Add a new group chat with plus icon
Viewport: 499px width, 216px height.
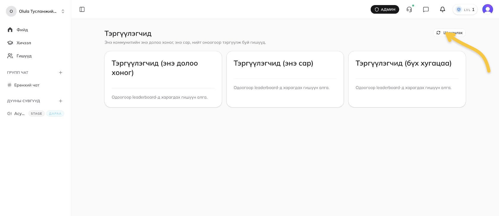(x=61, y=72)
